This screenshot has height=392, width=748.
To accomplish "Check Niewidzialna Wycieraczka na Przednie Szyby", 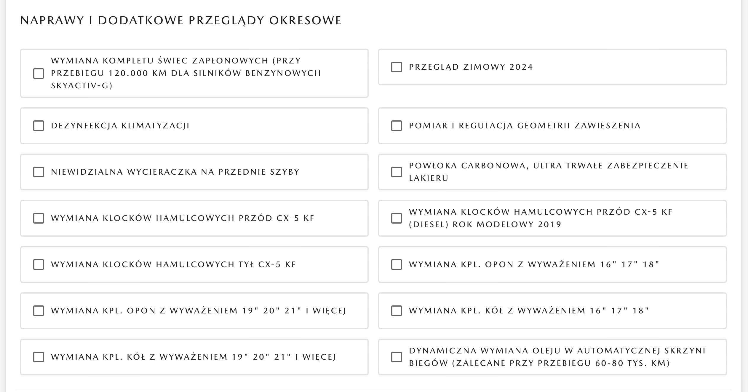I will click(39, 172).
